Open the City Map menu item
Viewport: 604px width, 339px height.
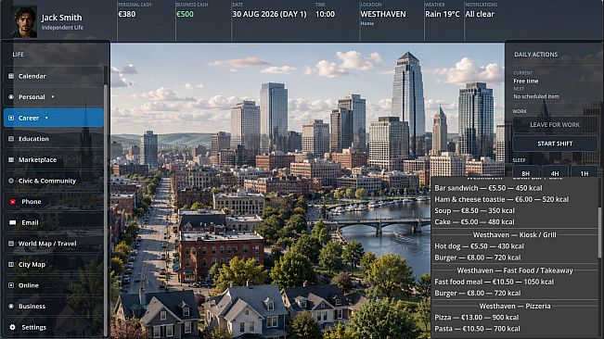coord(54,264)
